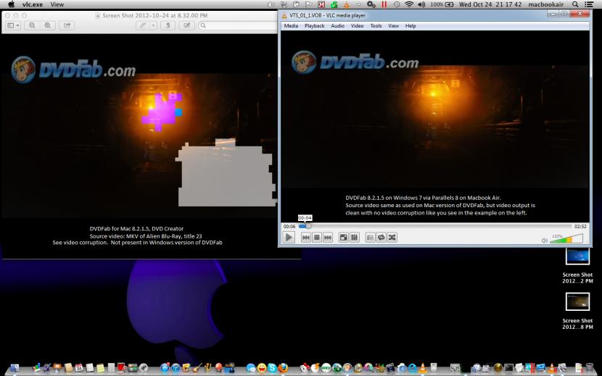Mute audio via the VLC speaker icon
This screenshot has height=376, width=602.
(x=544, y=240)
